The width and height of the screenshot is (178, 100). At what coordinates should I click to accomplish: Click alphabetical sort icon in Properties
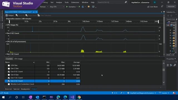(171, 65)
